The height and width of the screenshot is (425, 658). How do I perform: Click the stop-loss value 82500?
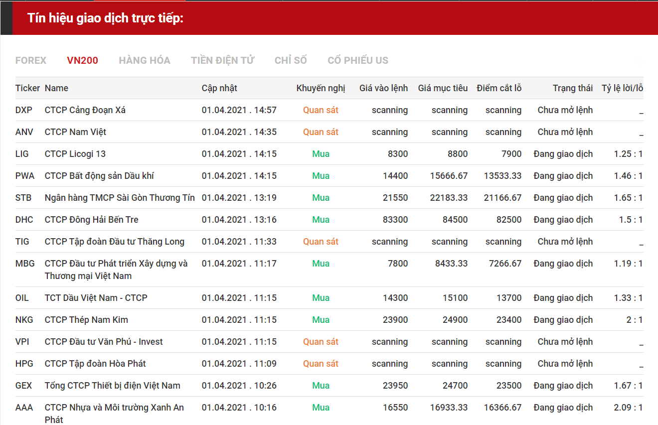509,220
